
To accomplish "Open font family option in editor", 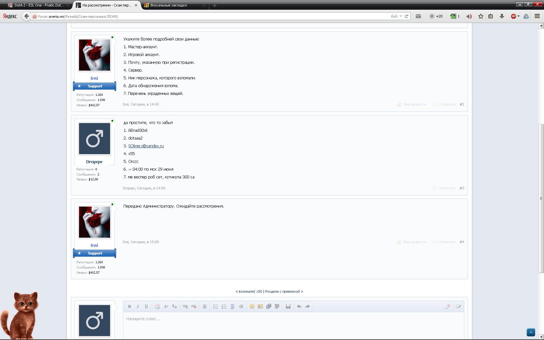I will [x=174, y=306].
